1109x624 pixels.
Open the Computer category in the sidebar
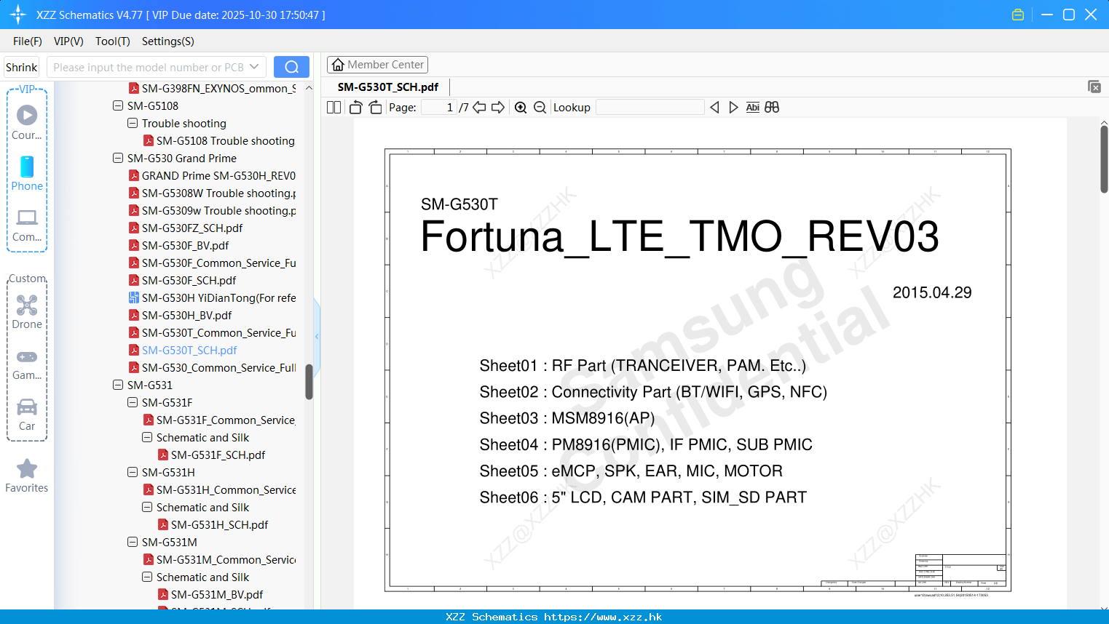tap(27, 224)
